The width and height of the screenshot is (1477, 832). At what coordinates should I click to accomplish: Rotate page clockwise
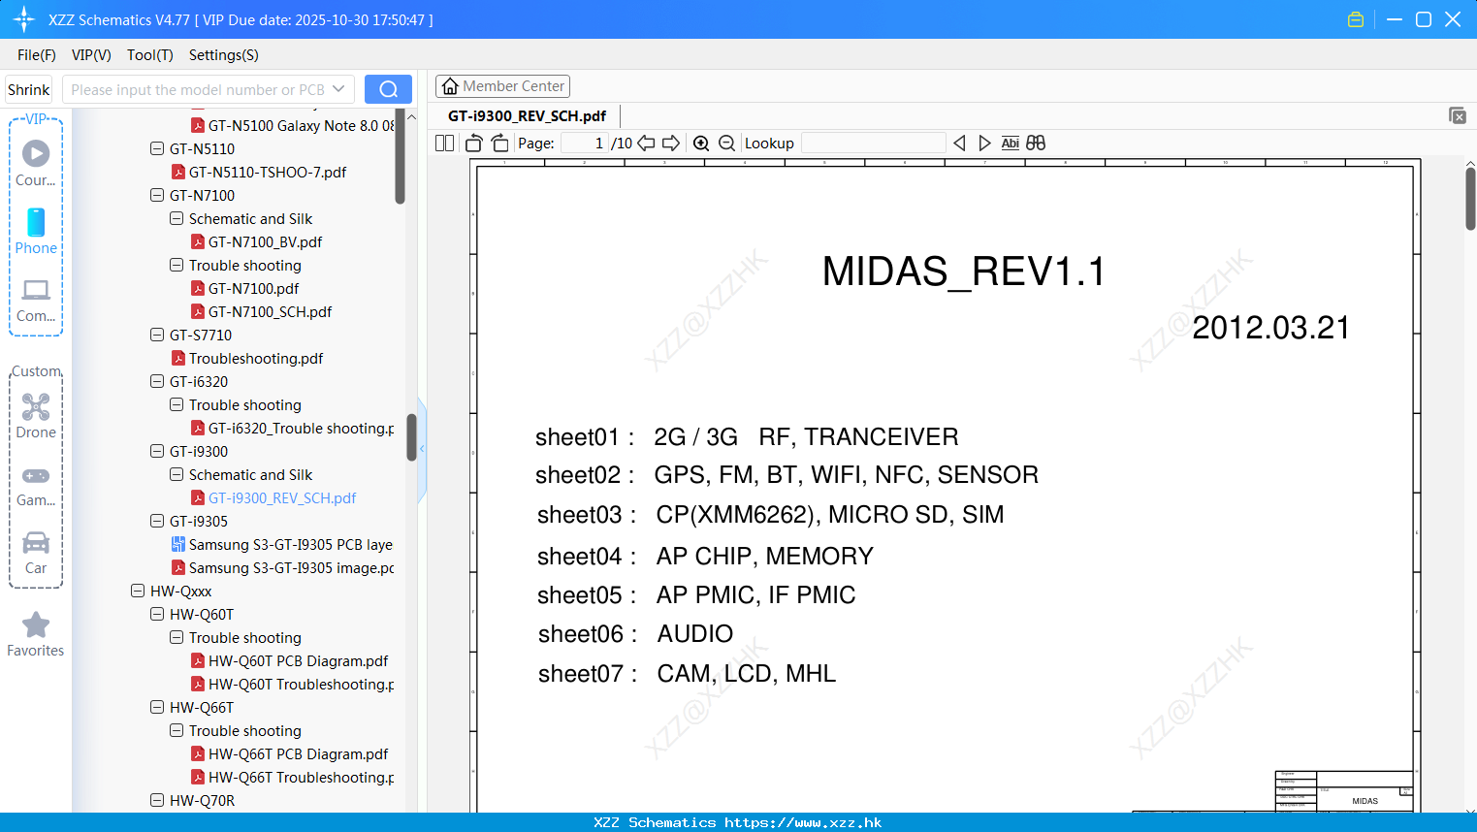click(499, 144)
